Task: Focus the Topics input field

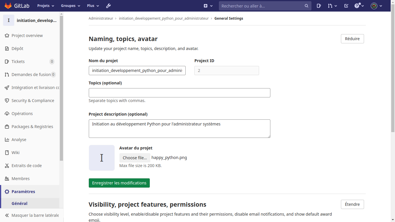Action: (x=179, y=93)
